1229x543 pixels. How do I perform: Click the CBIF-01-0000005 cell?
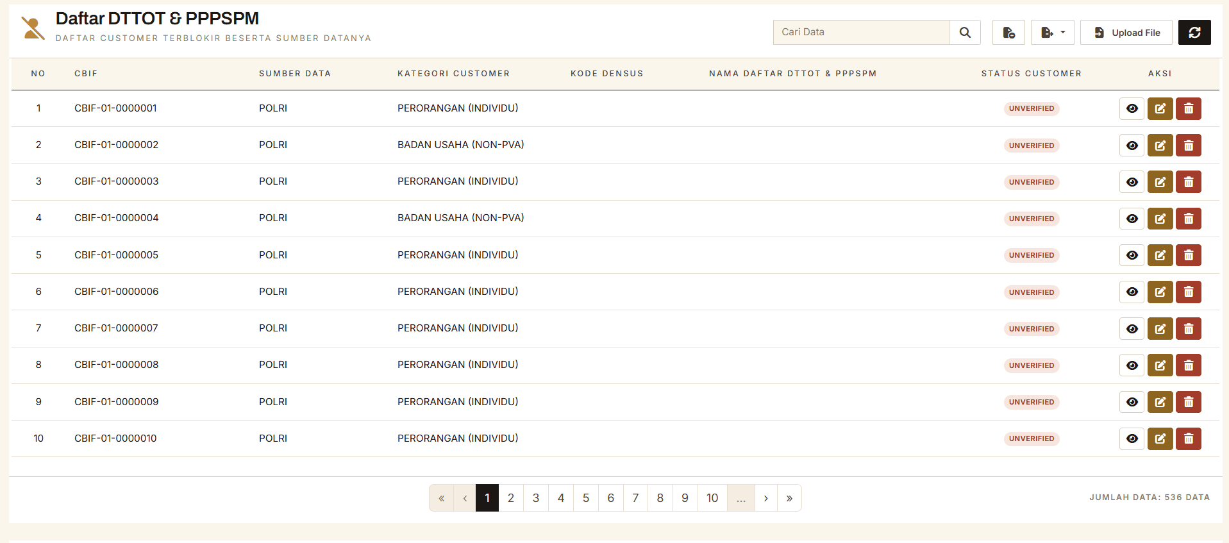click(x=116, y=255)
